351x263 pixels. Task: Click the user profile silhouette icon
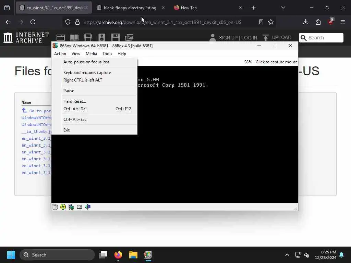(x=213, y=37)
